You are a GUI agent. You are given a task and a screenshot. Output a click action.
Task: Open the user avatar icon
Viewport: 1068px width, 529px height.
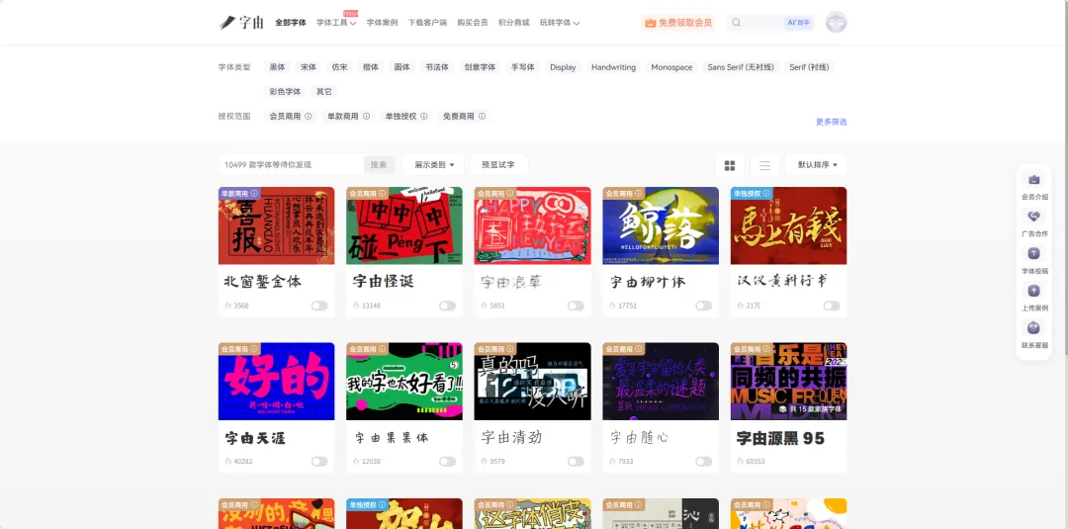click(836, 23)
